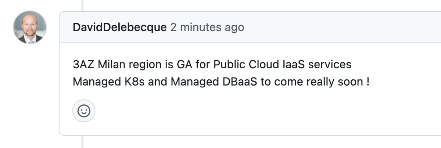Click the "2 minutes ago" timestamp
Image resolution: width=441 pixels, height=148 pixels.
point(207,28)
